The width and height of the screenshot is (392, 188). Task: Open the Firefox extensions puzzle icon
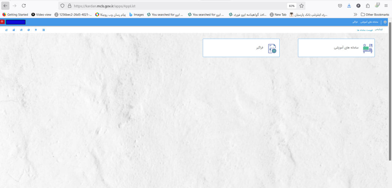pos(368,6)
